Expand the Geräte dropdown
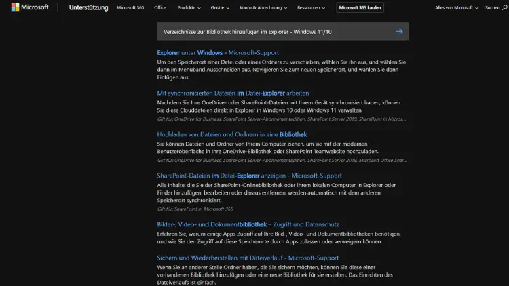Viewport: 509px width, 286px height. point(220,7)
